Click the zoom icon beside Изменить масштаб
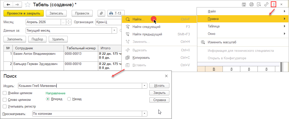289x119 pixels. 203,42
